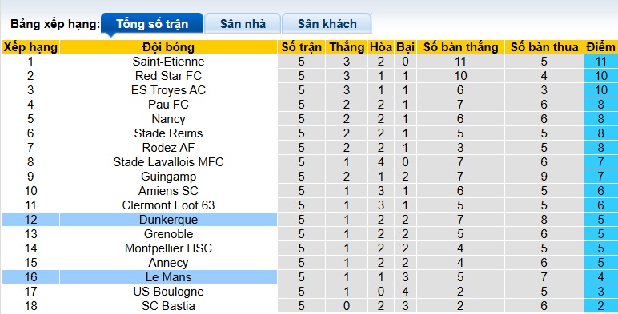Click the Điểm column header

(x=600, y=47)
